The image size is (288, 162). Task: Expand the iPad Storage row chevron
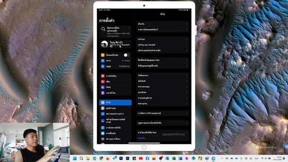pos(187,60)
